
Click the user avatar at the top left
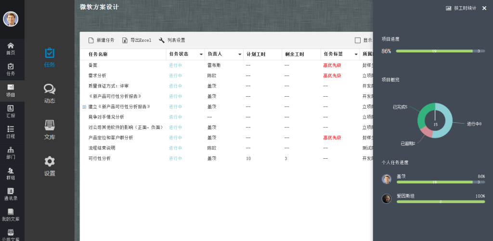coord(11,19)
